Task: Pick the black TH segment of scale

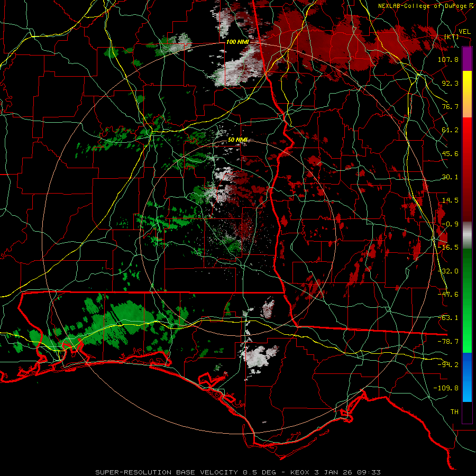Action: click(467, 413)
